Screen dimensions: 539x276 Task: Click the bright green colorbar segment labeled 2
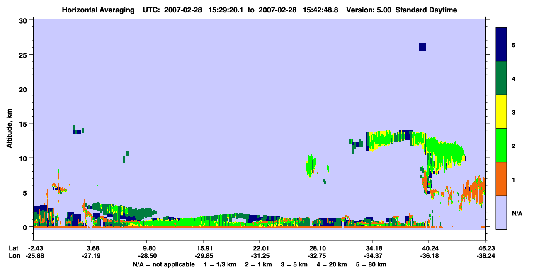(501, 145)
